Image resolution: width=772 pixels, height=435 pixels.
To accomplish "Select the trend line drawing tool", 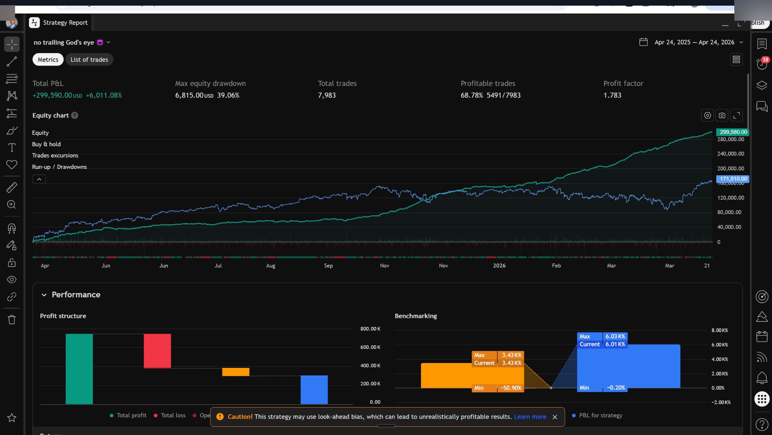I will tap(12, 61).
